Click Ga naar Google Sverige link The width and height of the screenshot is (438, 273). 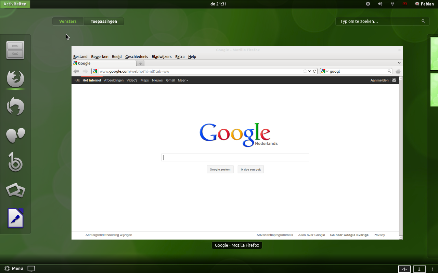pos(349,235)
